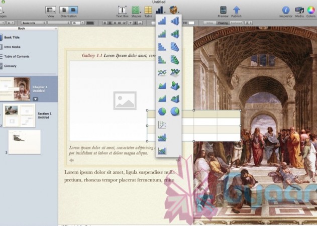Select the 2D pie chart type
The width and height of the screenshot is (317, 226).
pyautogui.click(x=162, y=111)
